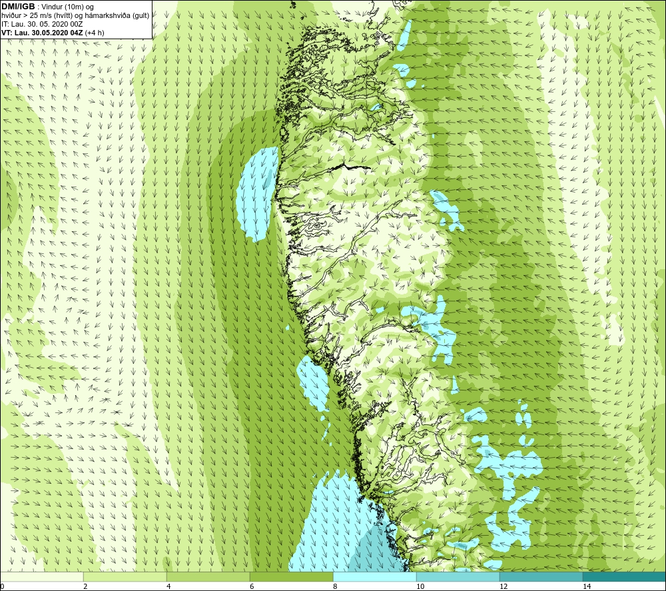Click the legend value 6
The image size is (666, 591).
[x=252, y=586]
